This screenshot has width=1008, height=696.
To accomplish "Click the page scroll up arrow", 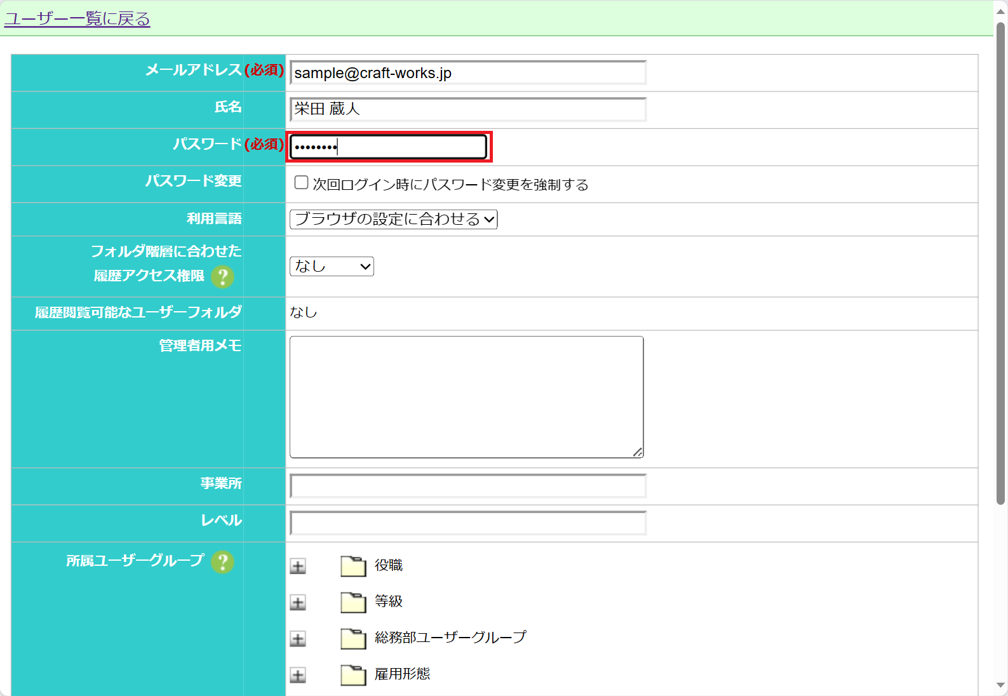I will pyautogui.click(x=1001, y=11).
